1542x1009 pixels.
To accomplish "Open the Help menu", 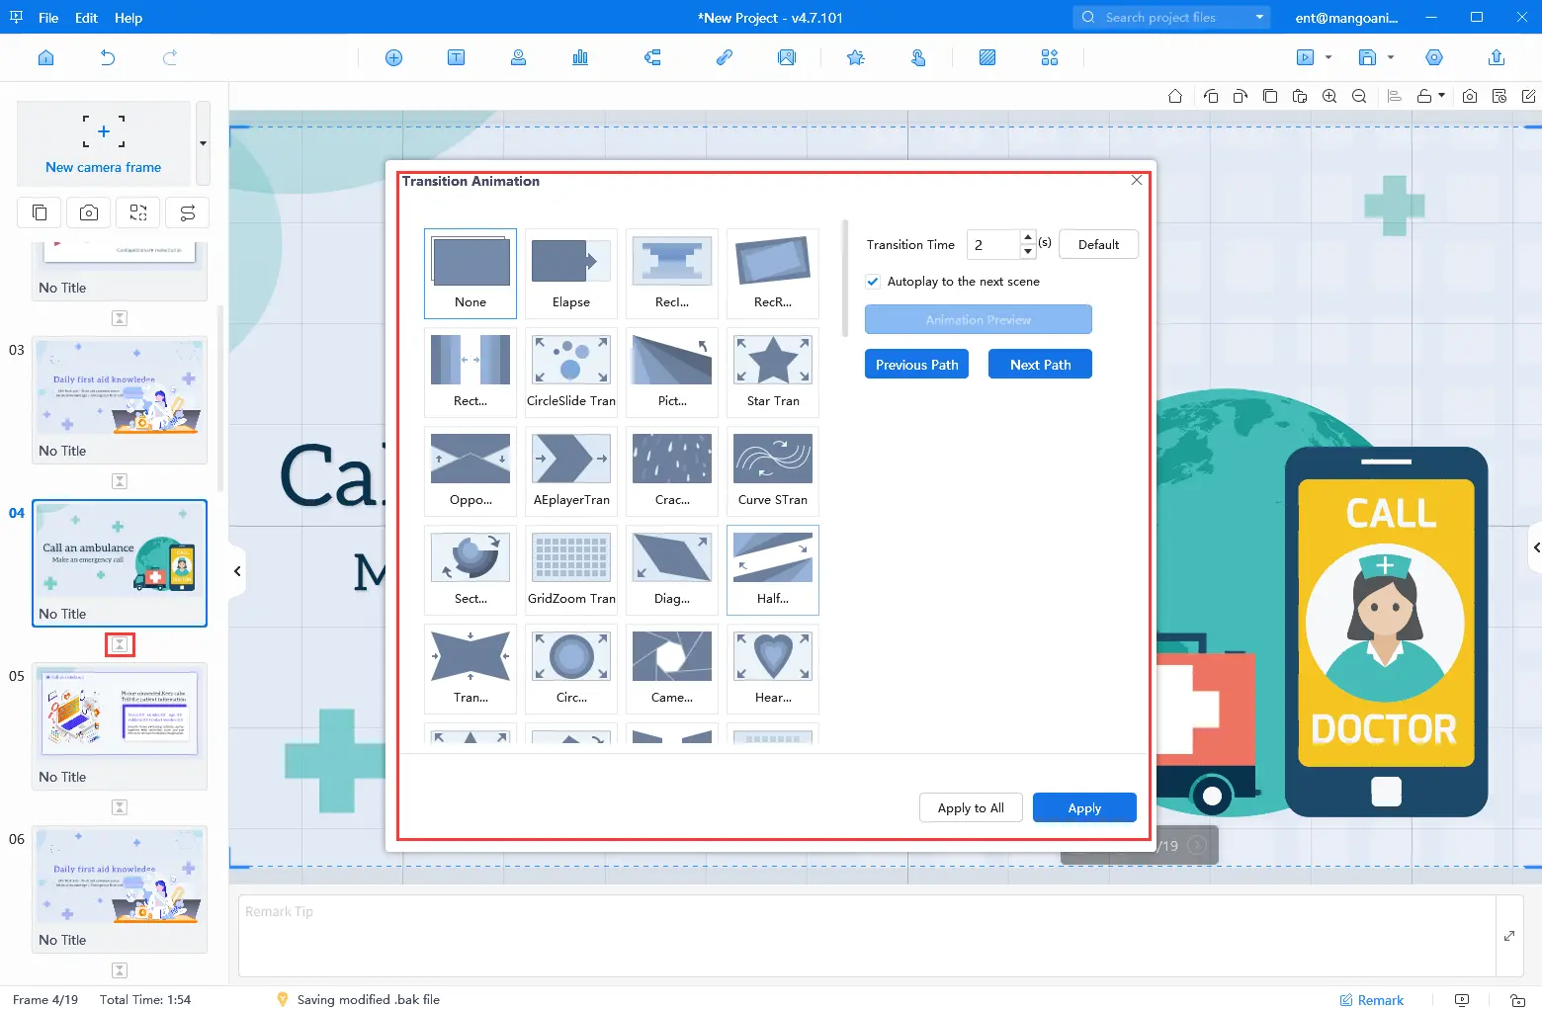I will (x=128, y=18).
